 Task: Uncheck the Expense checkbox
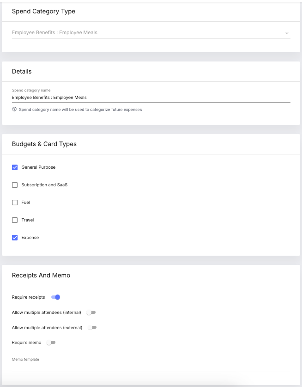coord(15,238)
